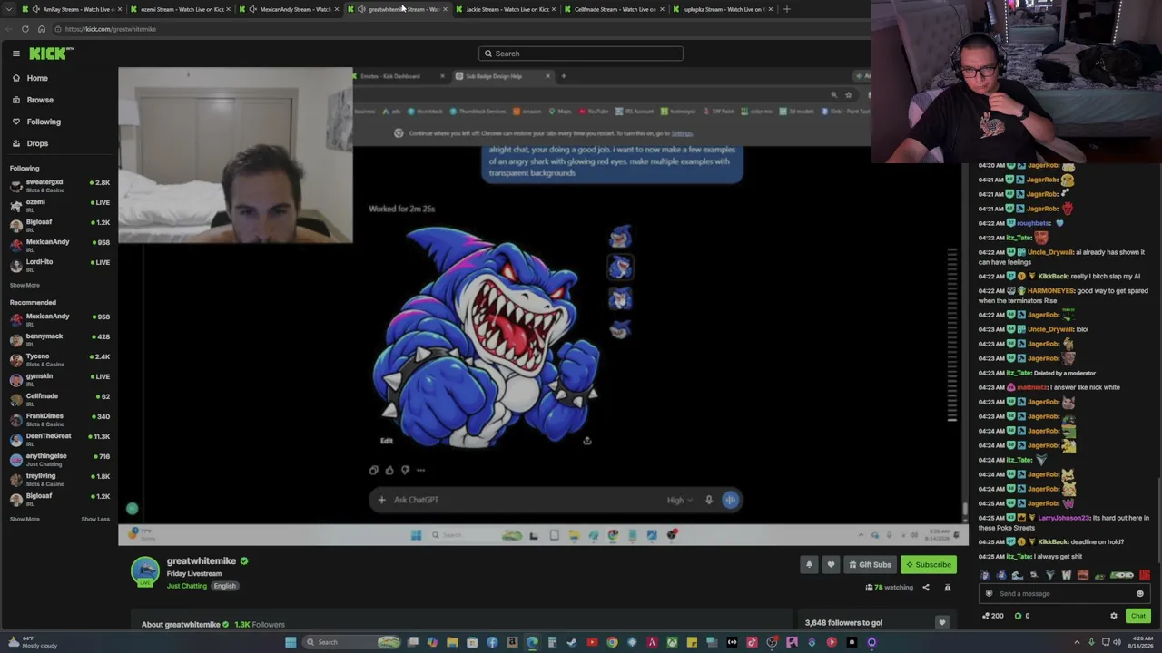1162x653 pixels.
Task: Switch to the Jackie Stream tab
Action: [507, 9]
